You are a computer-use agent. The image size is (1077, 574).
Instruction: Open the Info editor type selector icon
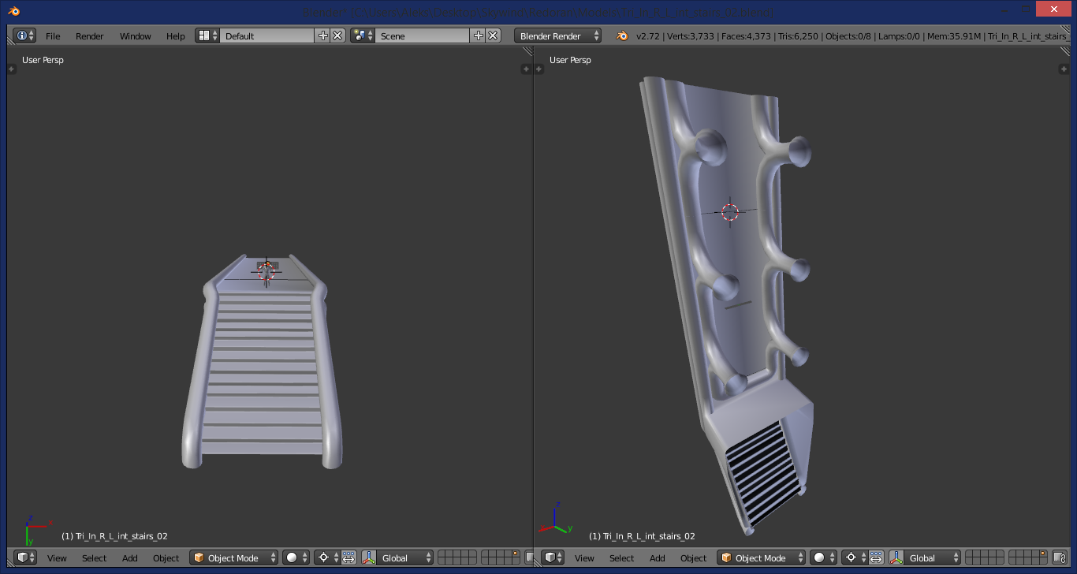pyautogui.click(x=25, y=36)
